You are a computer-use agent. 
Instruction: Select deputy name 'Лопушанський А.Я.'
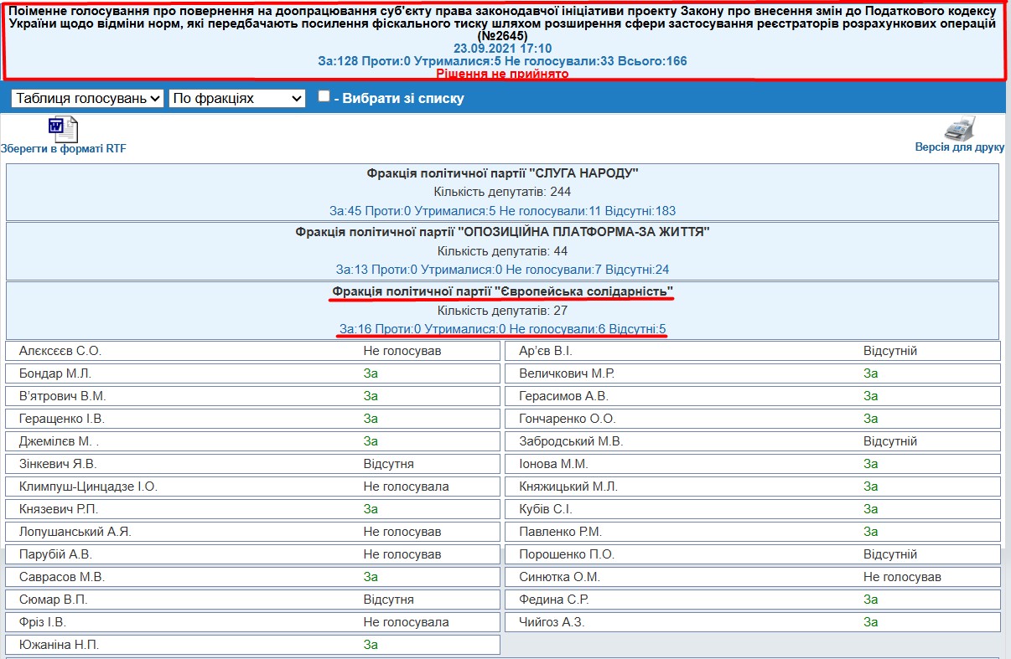click(75, 532)
